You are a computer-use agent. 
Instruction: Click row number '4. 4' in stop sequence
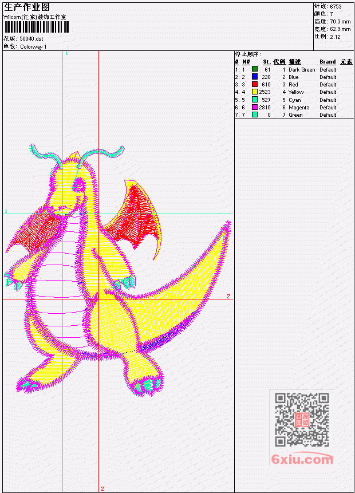coord(240,92)
